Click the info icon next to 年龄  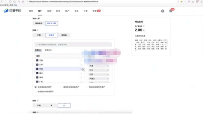(x=38, y=113)
